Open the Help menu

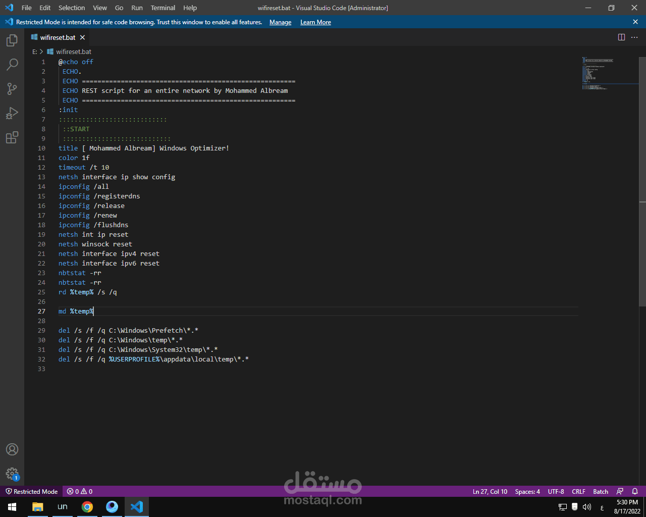point(190,8)
